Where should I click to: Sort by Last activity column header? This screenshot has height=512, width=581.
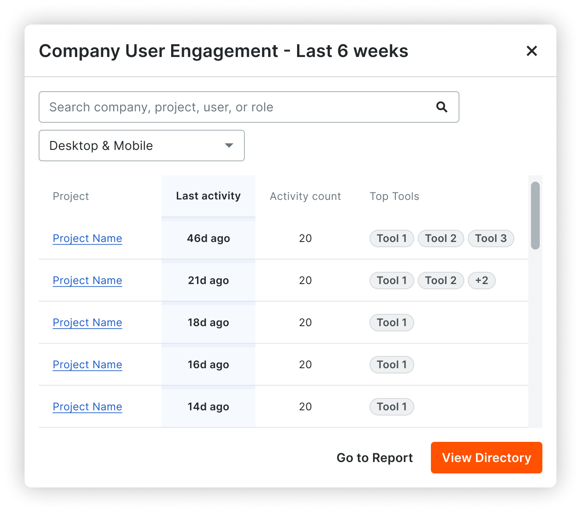point(208,196)
